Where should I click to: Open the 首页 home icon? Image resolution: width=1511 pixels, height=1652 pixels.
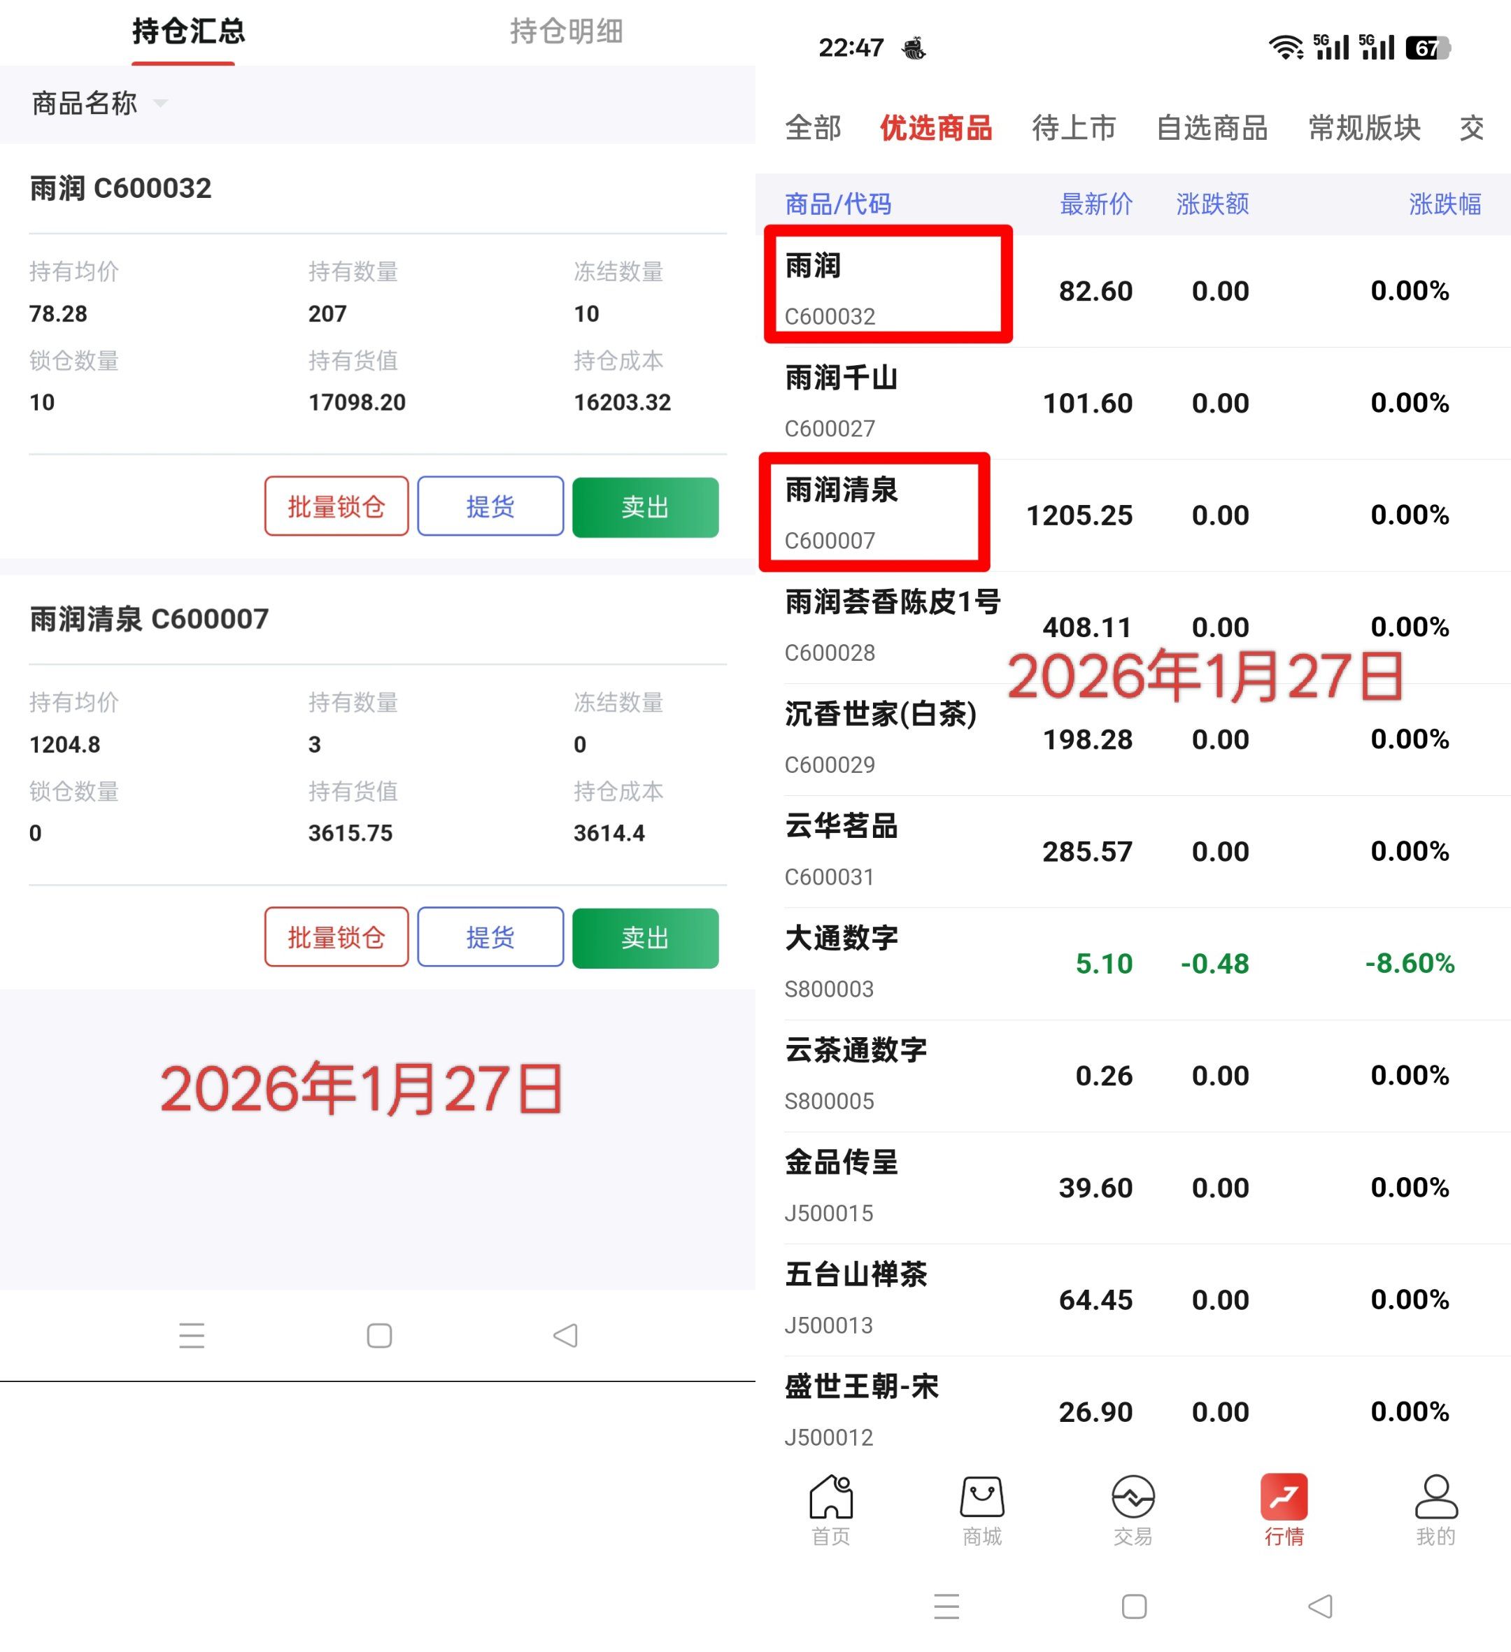pyautogui.click(x=830, y=1499)
